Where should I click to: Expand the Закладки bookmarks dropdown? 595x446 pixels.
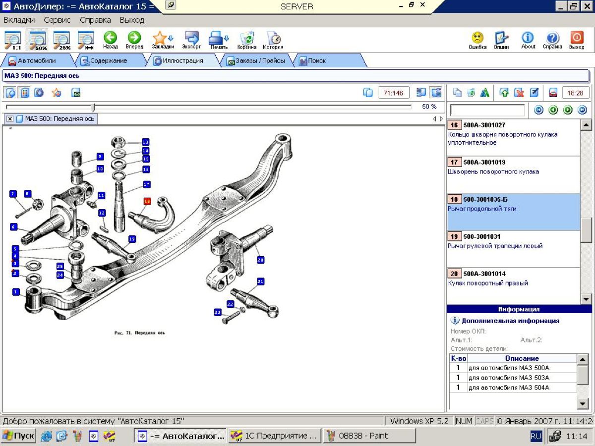point(171,39)
